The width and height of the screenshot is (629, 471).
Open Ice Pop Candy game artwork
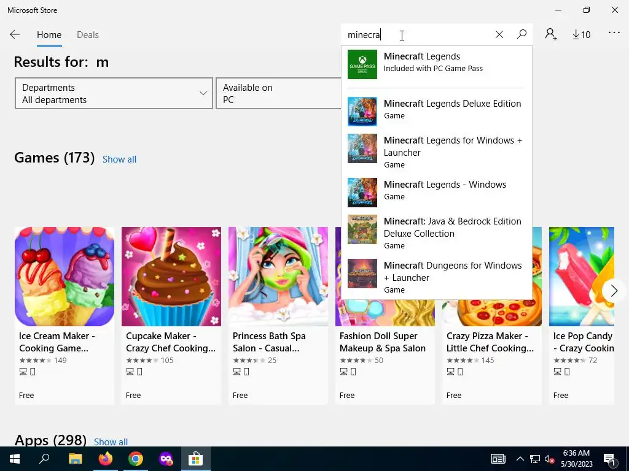[x=581, y=277]
